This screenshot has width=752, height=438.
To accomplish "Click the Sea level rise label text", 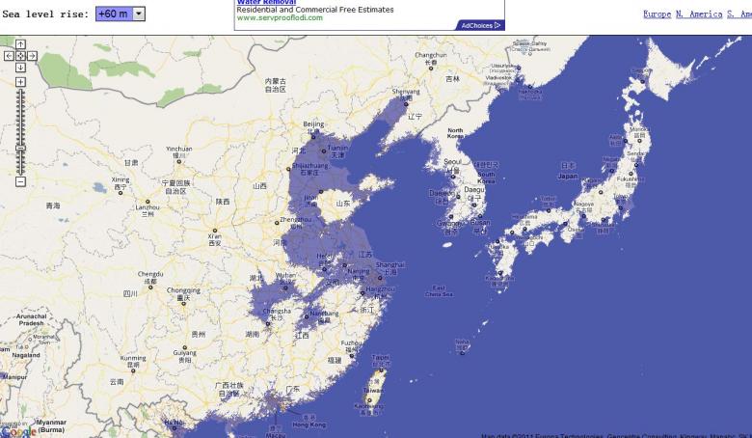I will (45, 14).
